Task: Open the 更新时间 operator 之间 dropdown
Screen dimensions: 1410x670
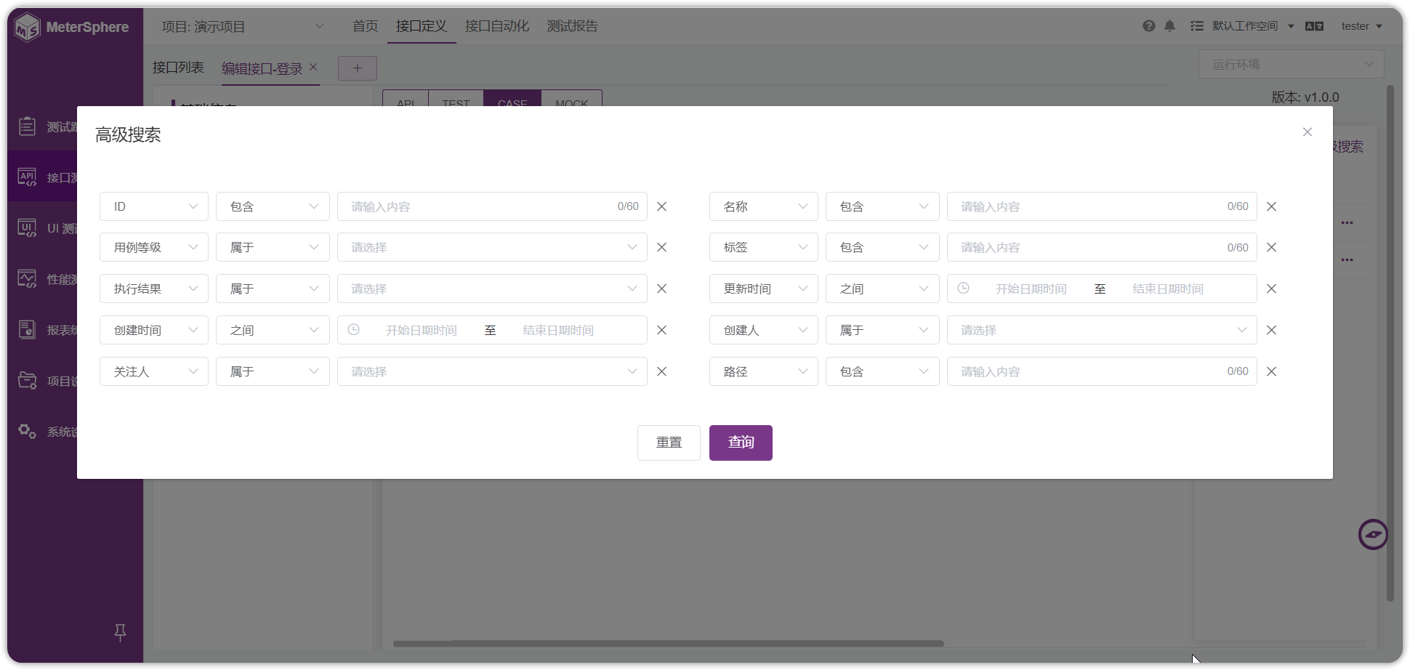Action: tap(882, 288)
